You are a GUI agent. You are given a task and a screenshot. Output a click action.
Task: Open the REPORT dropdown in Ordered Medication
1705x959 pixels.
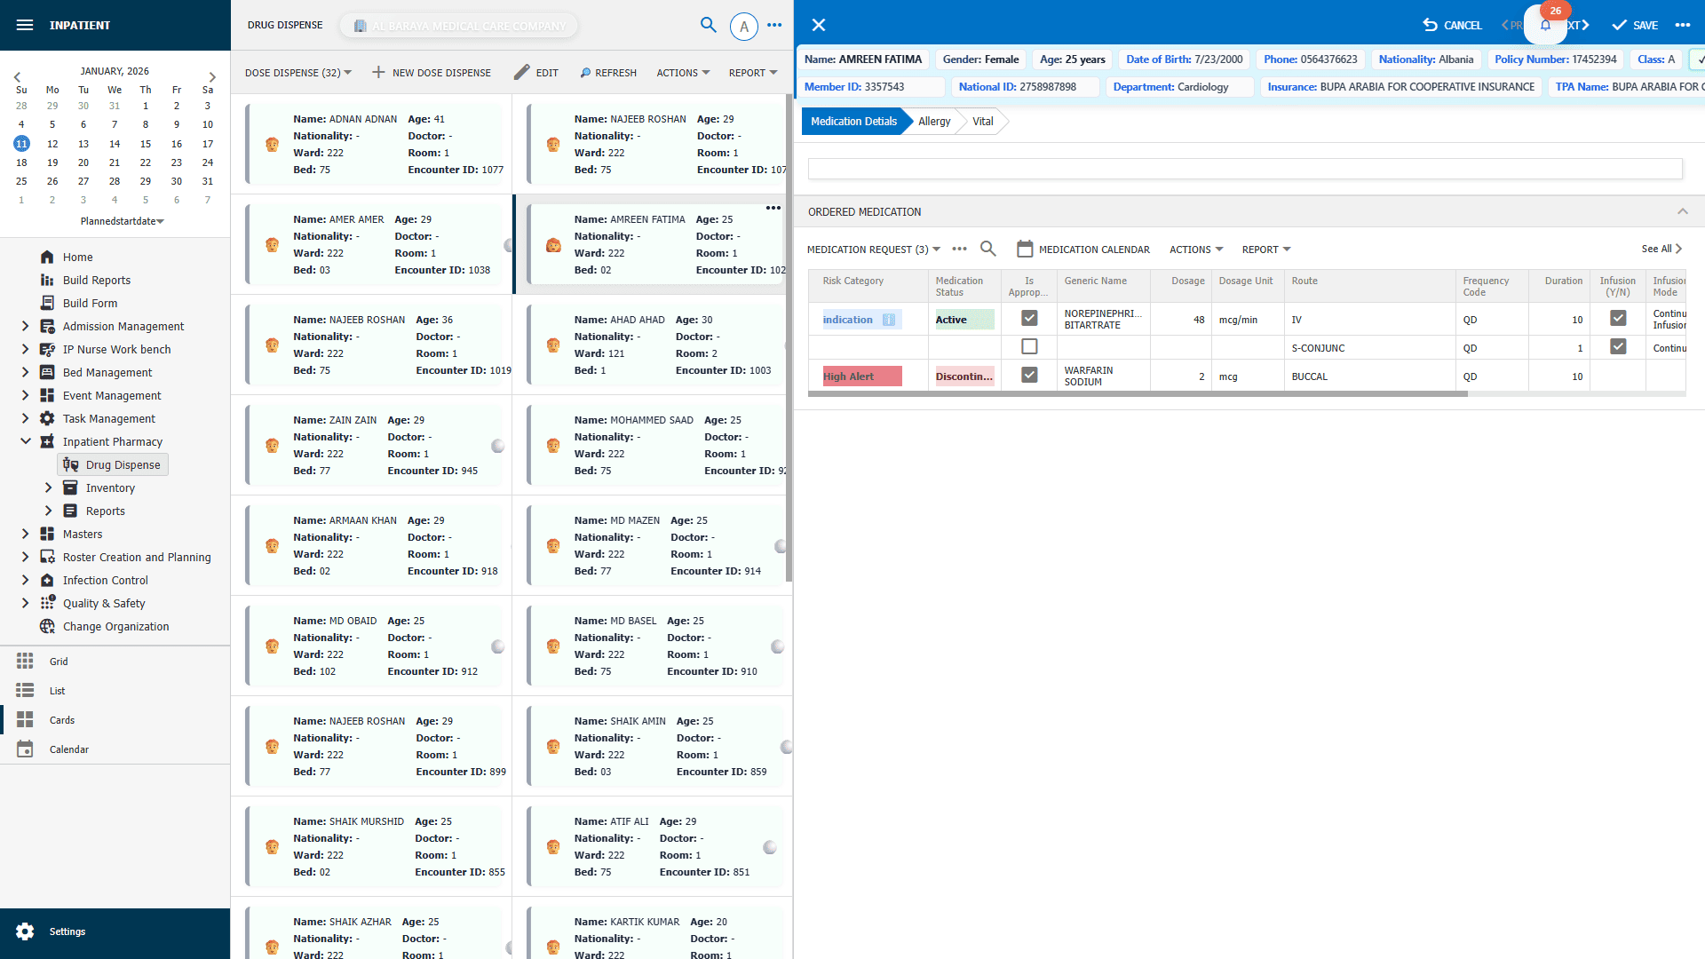(x=1265, y=250)
